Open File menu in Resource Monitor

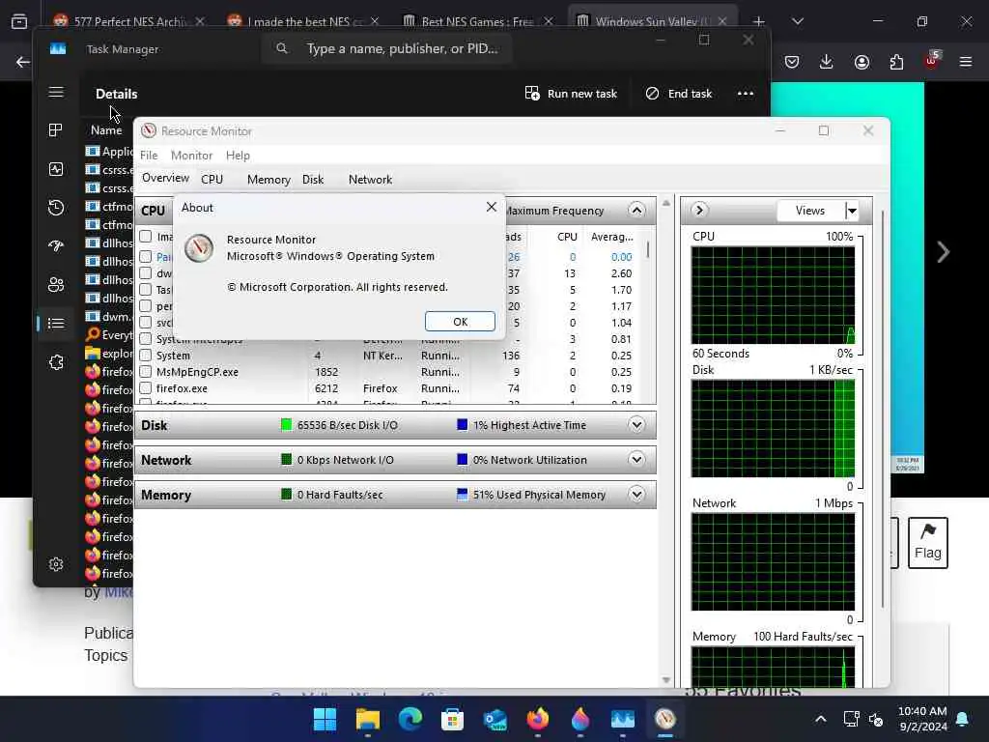(149, 156)
